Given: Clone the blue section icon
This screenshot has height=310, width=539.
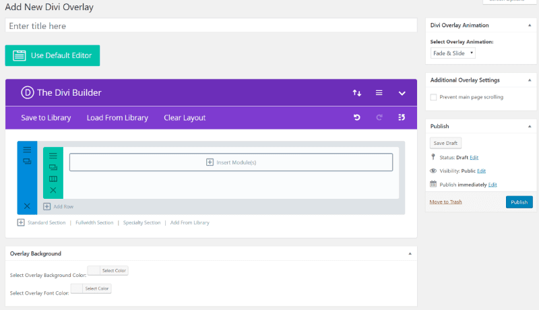Looking at the screenshot, I should 27,161.
